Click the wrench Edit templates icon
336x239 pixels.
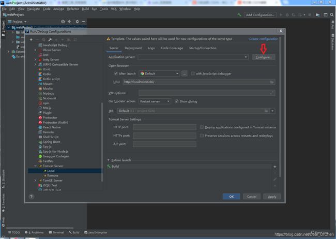point(50,40)
